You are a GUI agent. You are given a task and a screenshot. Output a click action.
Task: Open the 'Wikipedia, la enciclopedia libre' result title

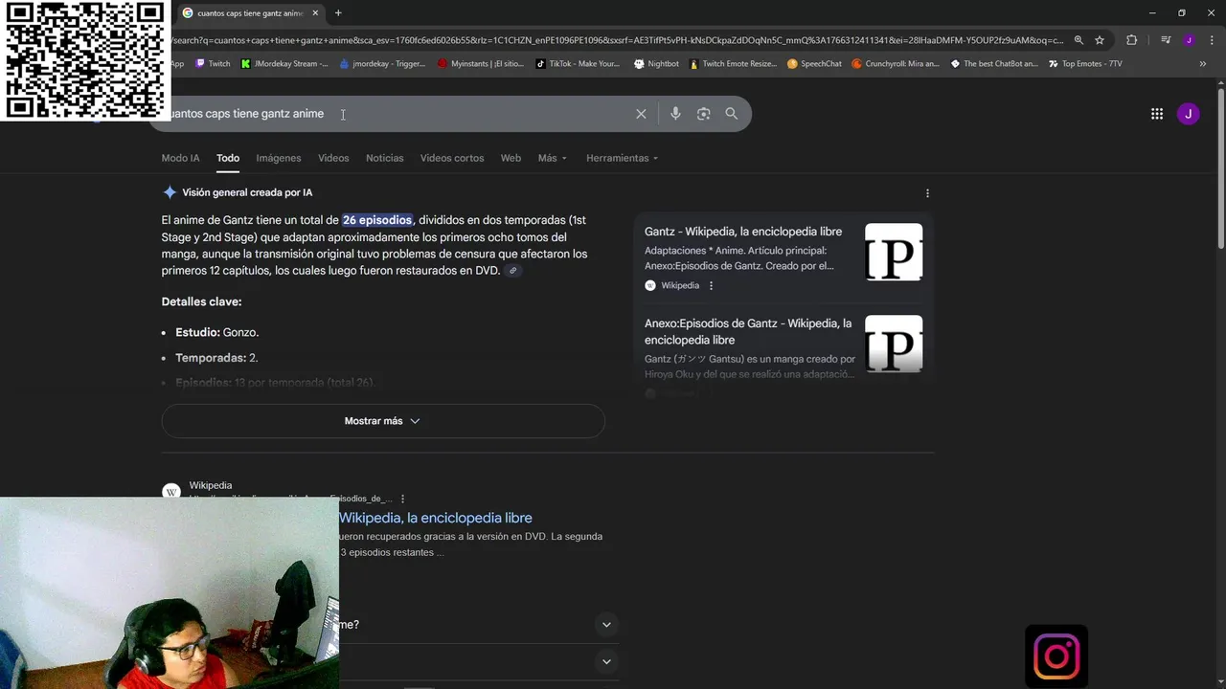(x=435, y=518)
